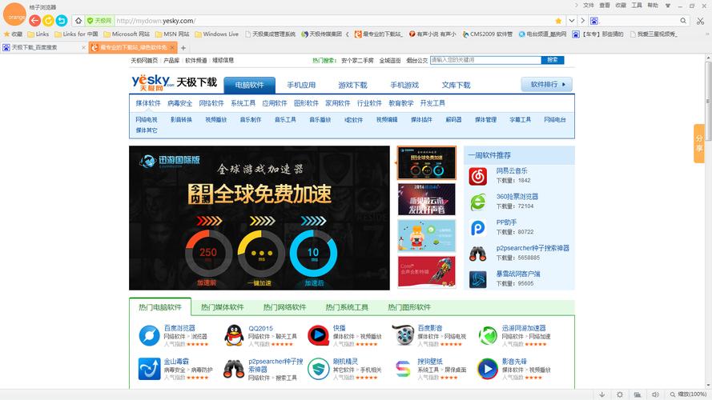Click the 百度浏览器 icon in hot list
The image size is (712, 400).
pos(150,336)
